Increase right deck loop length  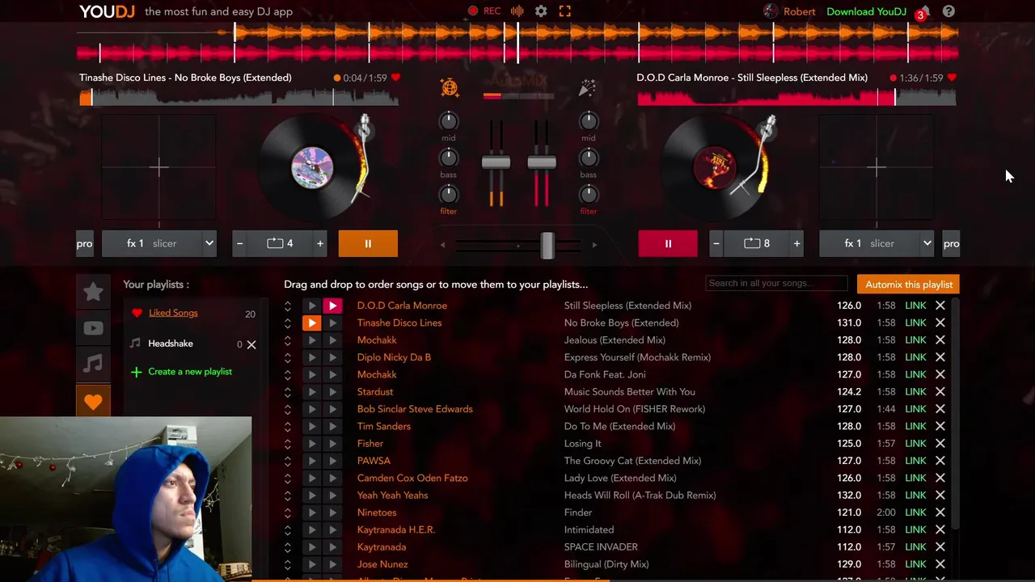click(x=796, y=243)
